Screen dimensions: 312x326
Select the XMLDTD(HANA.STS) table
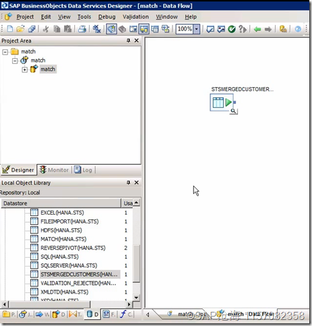click(64, 292)
